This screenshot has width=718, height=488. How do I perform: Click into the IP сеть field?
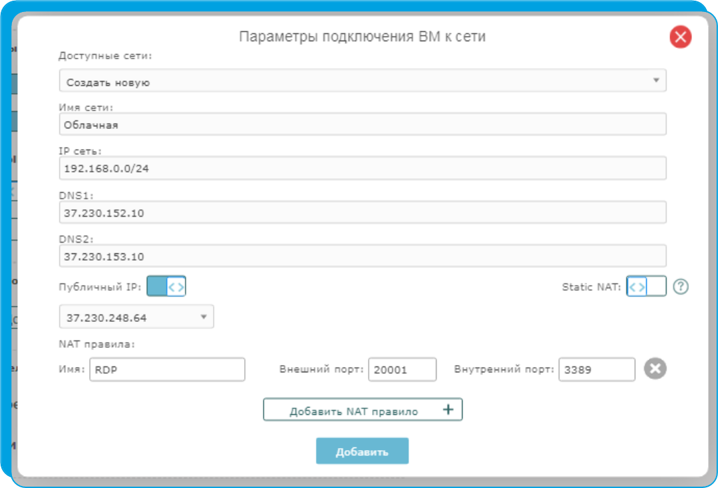pos(362,168)
